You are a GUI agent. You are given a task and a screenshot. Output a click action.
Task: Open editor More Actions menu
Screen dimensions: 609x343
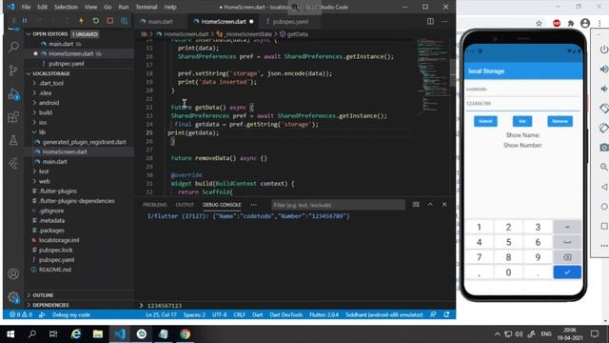click(x=444, y=21)
